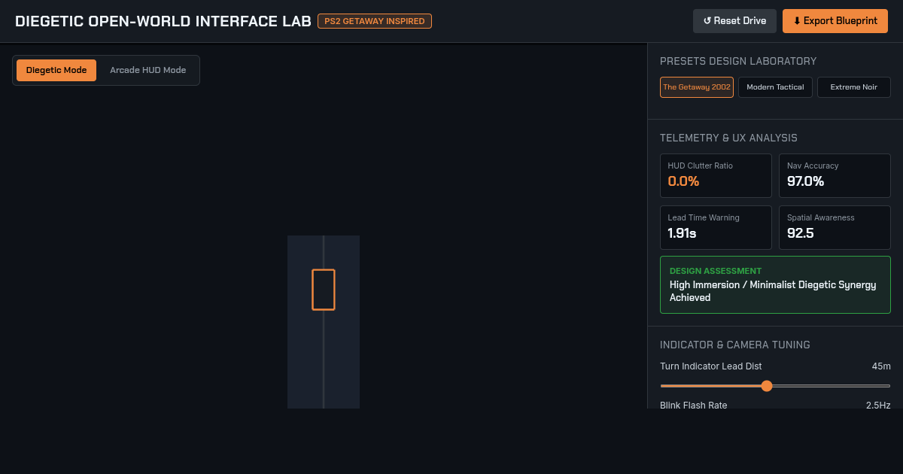The height and width of the screenshot is (474, 903).
Task: Click the 45m lead distance value
Action: coord(881,366)
